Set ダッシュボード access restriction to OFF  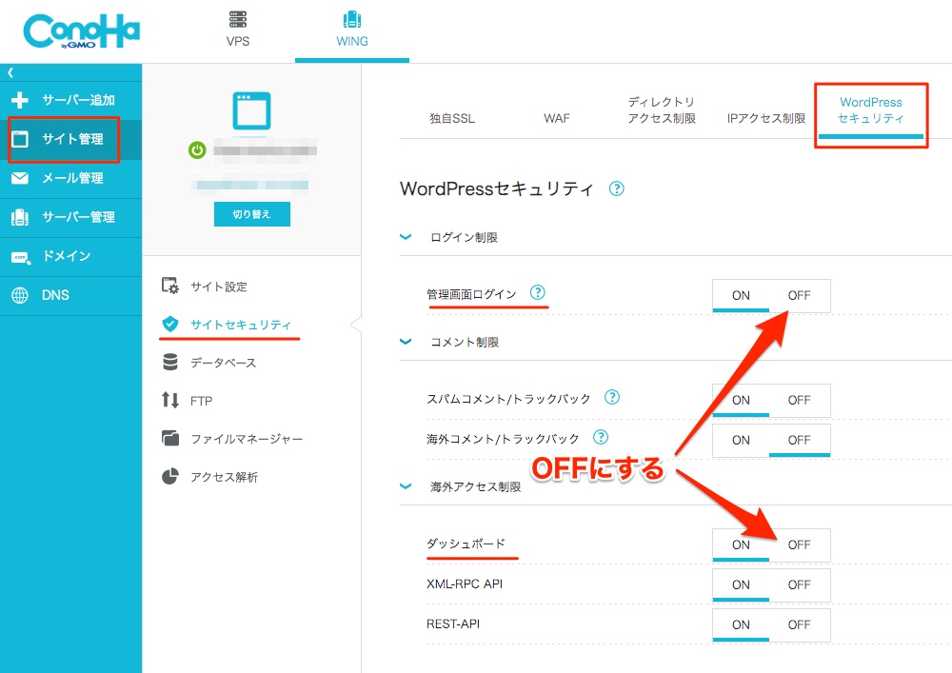click(x=799, y=544)
